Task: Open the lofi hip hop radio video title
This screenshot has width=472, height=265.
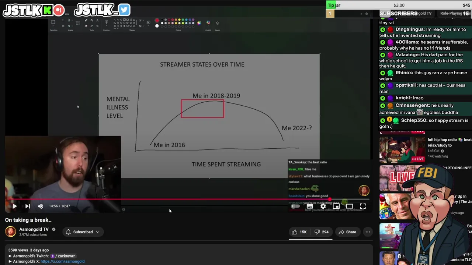Action: coord(450,142)
